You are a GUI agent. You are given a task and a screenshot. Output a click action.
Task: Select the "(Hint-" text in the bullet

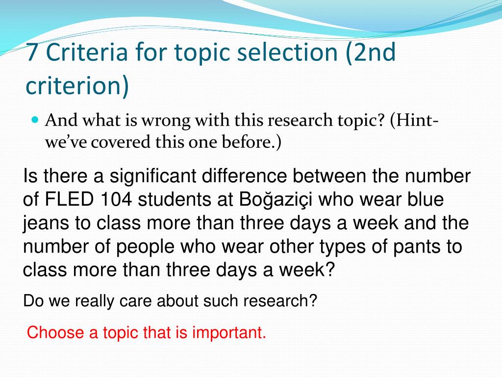tap(414, 121)
